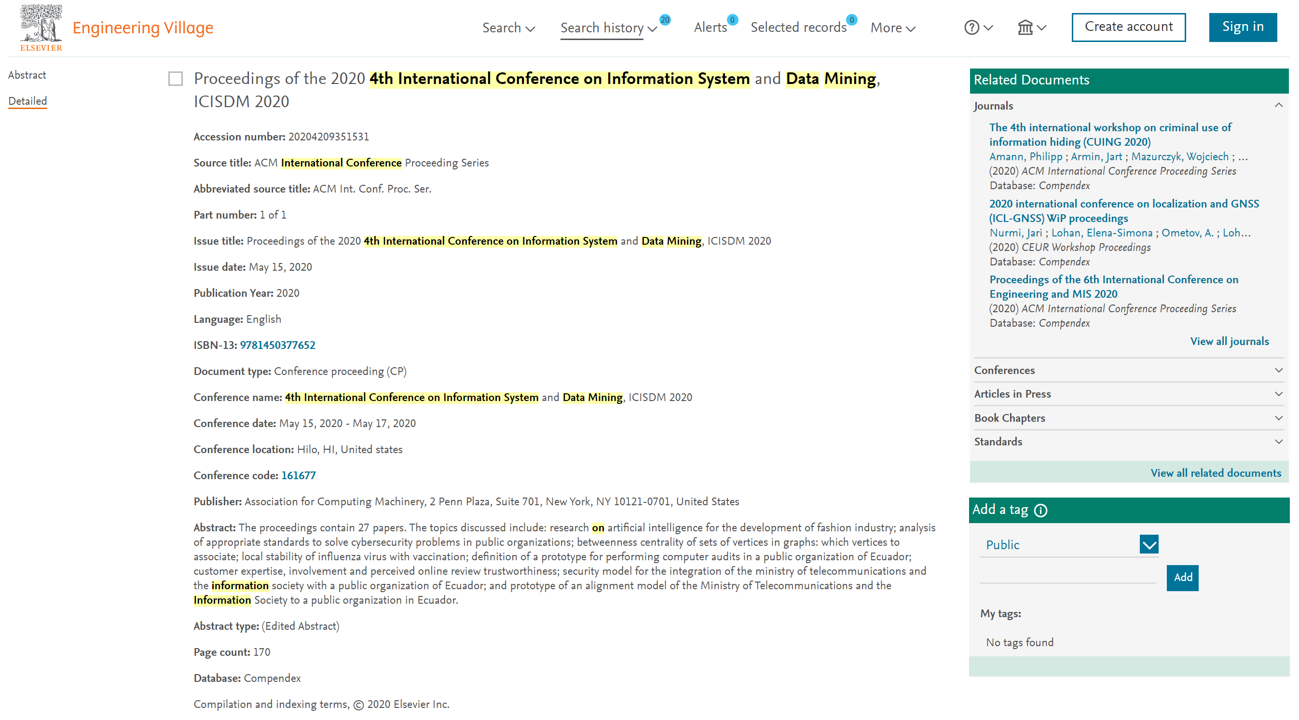Click author Armin, Jart

coord(1096,157)
